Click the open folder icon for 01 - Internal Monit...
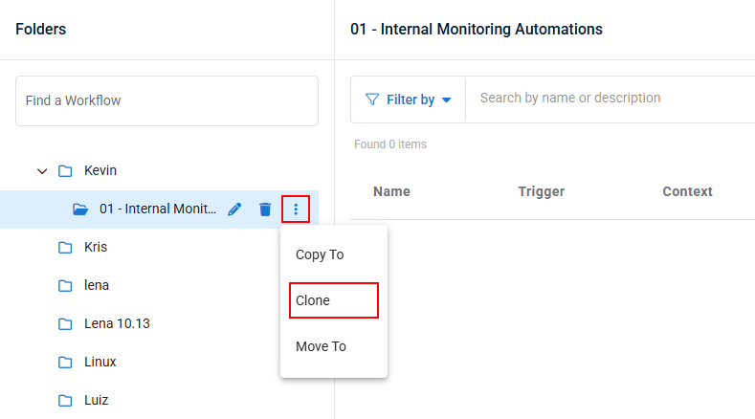755x419 pixels. point(80,209)
